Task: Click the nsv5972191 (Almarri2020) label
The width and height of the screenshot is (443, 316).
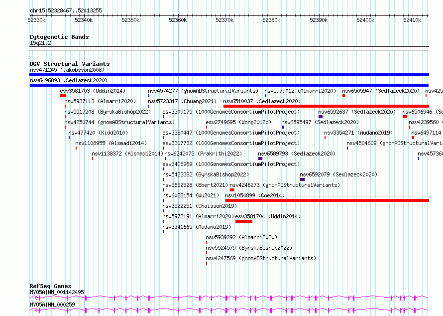Action: (x=198, y=216)
